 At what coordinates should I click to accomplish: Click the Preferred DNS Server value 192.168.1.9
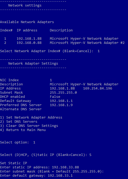pos(61,105)
